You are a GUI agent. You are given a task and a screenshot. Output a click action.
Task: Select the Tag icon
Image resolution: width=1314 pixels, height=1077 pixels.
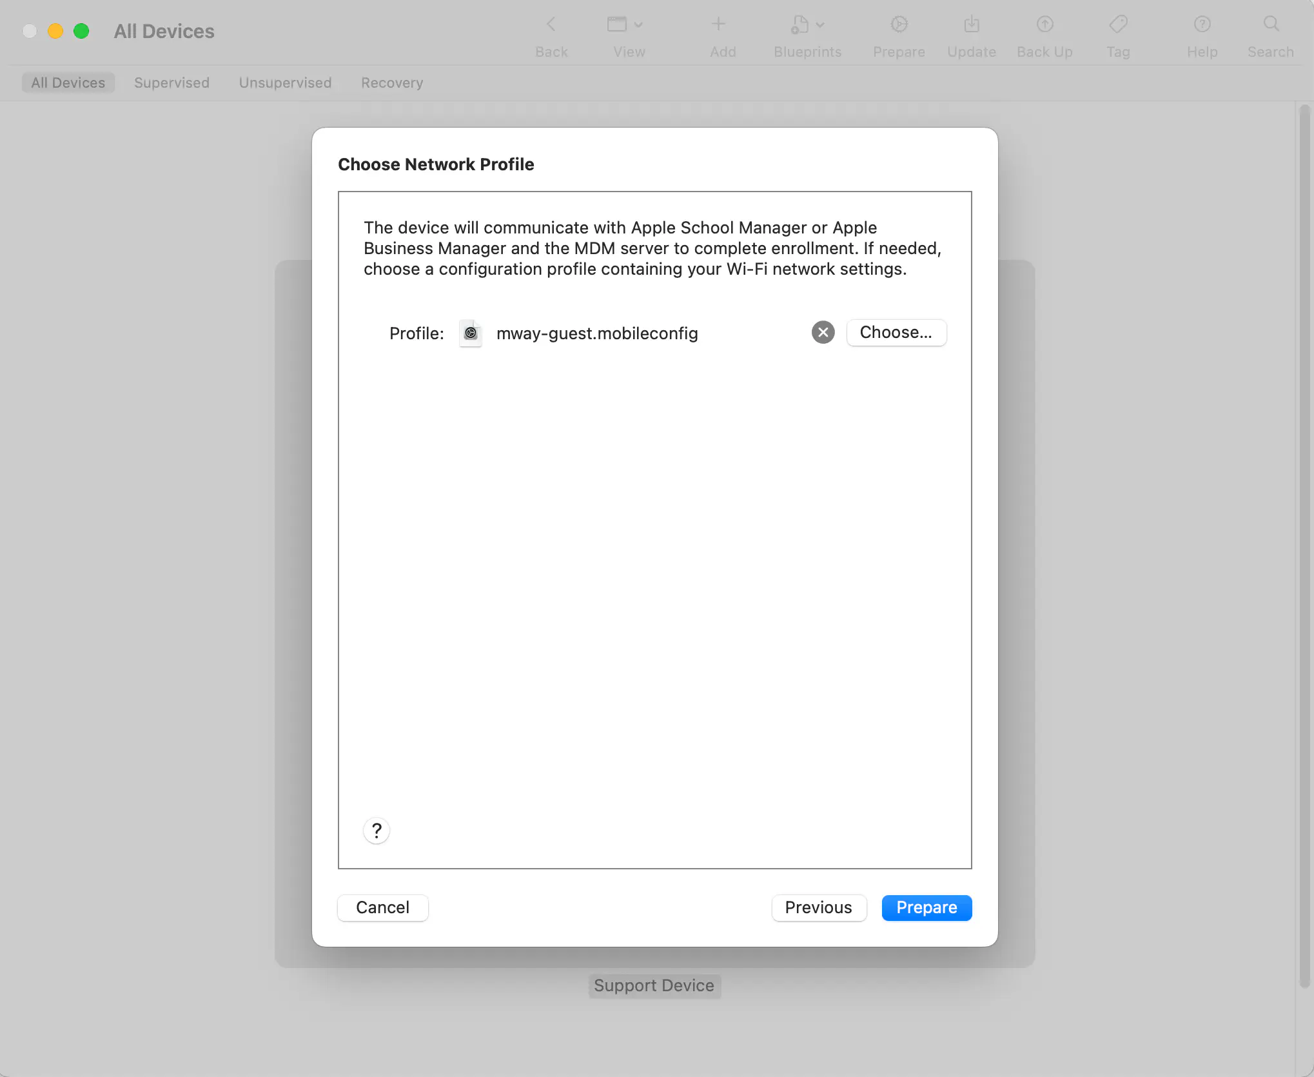(1117, 25)
